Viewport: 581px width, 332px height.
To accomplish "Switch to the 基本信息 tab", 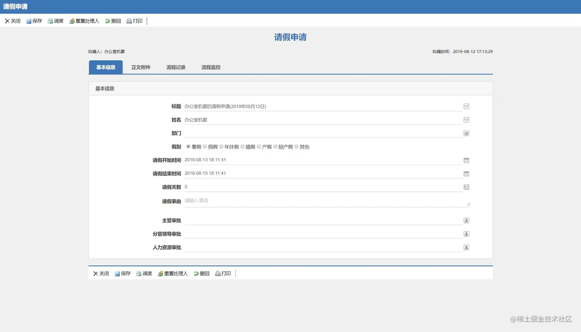I will (106, 67).
